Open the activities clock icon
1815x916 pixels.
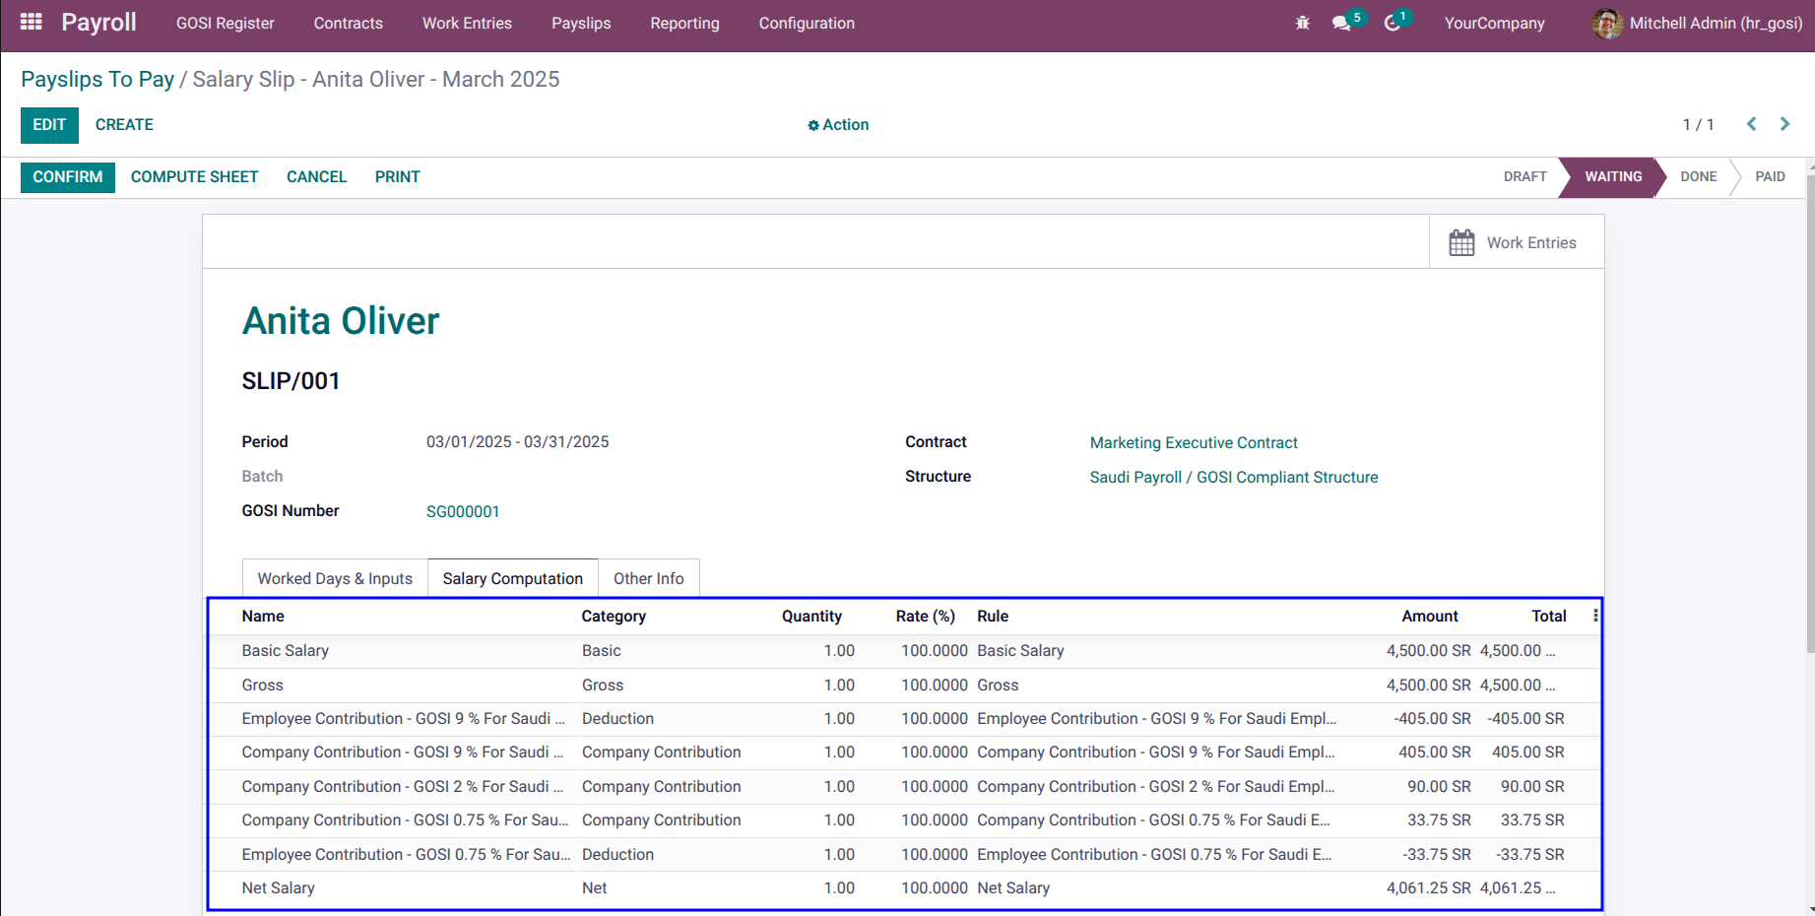(x=1392, y=23)
